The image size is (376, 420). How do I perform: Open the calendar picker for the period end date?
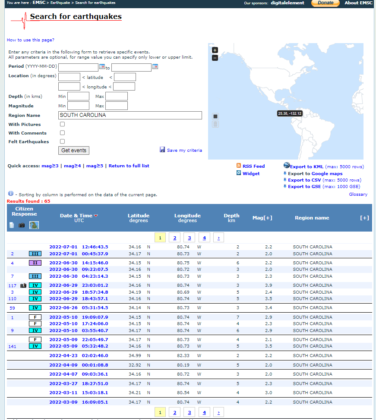[155, 66]
